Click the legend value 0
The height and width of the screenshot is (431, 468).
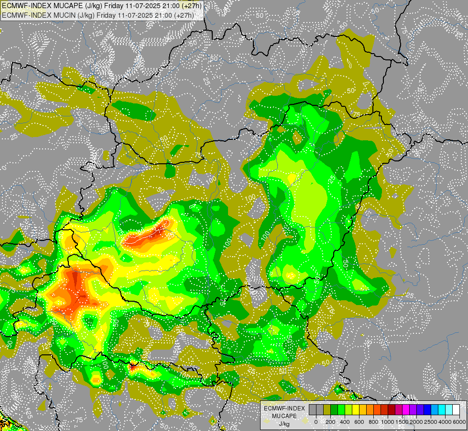(x=316, y=422)
